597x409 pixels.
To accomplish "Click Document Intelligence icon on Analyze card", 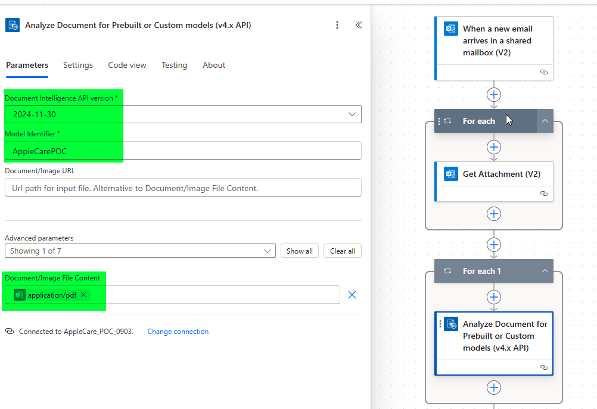I will click(451, 324).
